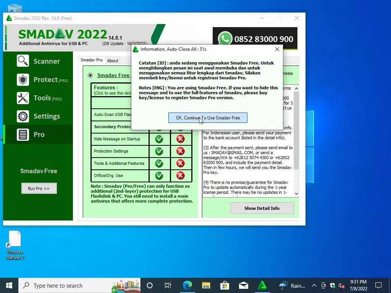This screenshot has width=391, height=293.
Task: Click the Settings gear icon
Action: pyautogui.click(x=23, y=116)
